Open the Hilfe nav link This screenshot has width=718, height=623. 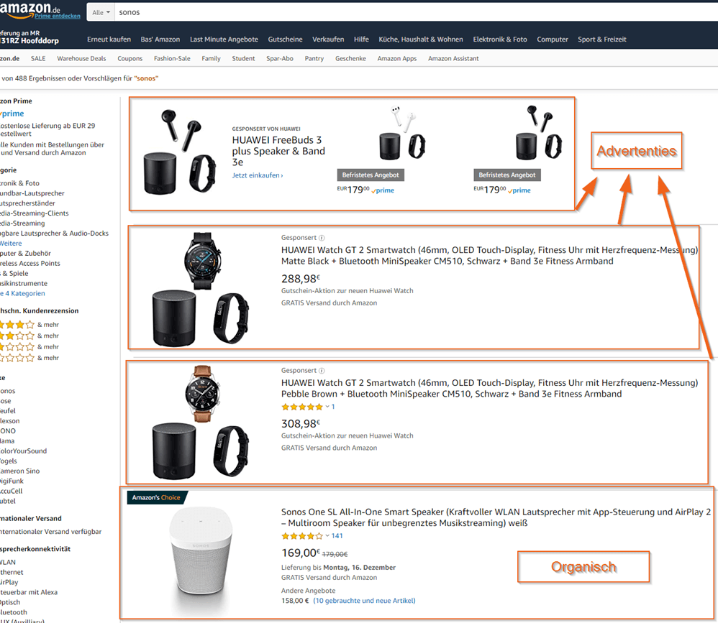pyautogui.click(x=361, y=40)
